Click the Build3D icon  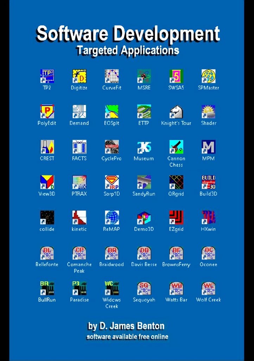point(209,182)
